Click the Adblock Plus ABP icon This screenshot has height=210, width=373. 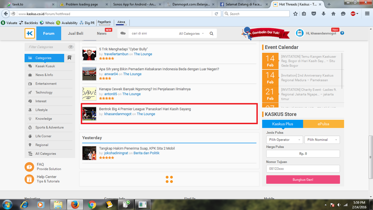(x=353, y=14)
